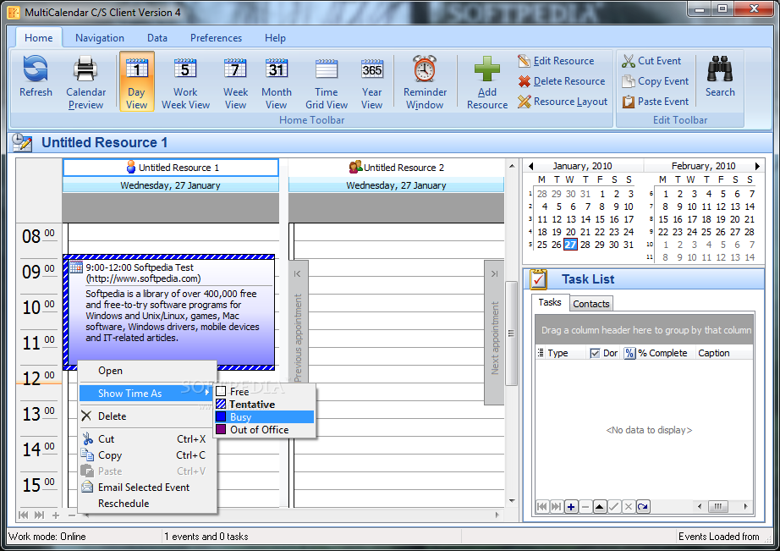Set the time status to Out of Office

[x=265, y=430]
